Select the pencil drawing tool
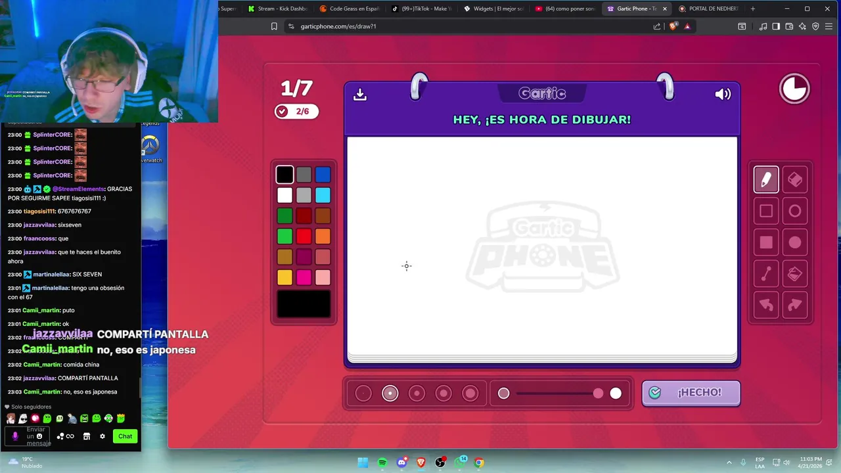The height and width of the screenshot is (473, 841). click(x=766, y=179)
